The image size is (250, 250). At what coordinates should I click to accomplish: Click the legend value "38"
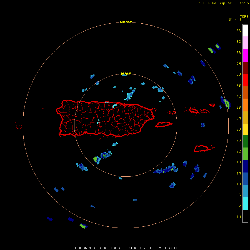[239, 107]
